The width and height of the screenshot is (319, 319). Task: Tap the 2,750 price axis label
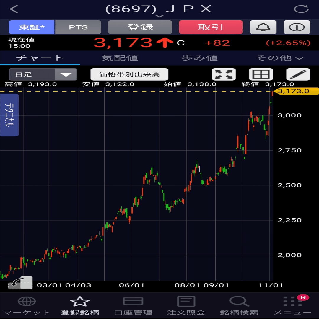coord(289,150)
